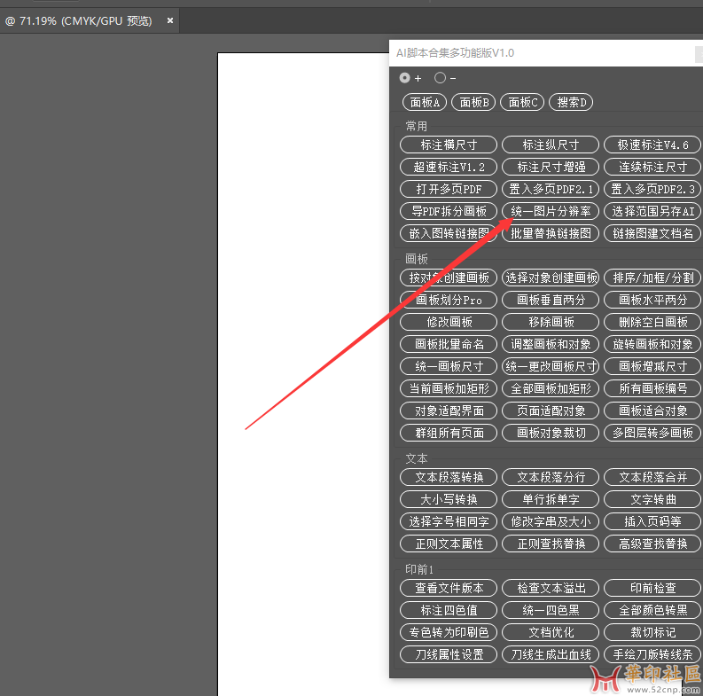This screenshot has height=696, width=703.
Task: Click 裁切标记 button
Action: (x=652, y=632)
